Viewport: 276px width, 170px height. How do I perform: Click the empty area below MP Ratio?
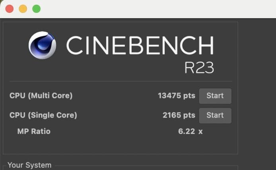click(119, 145)
